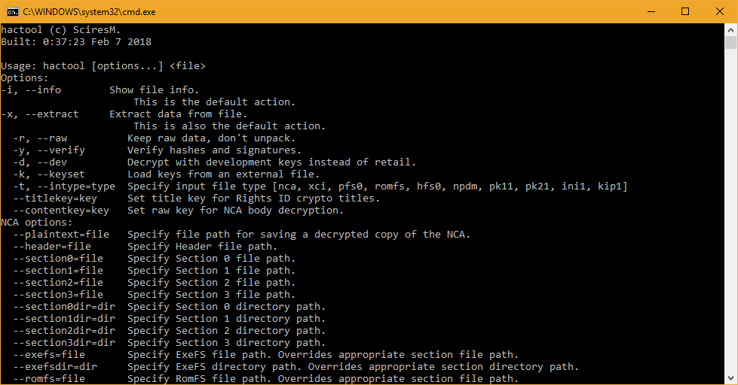Click the C:\WINDOWS\system32\cmd.exe title text

(89, 12)
